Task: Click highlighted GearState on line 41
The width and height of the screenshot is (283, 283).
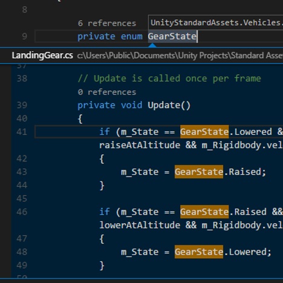Action: (204, 132)
